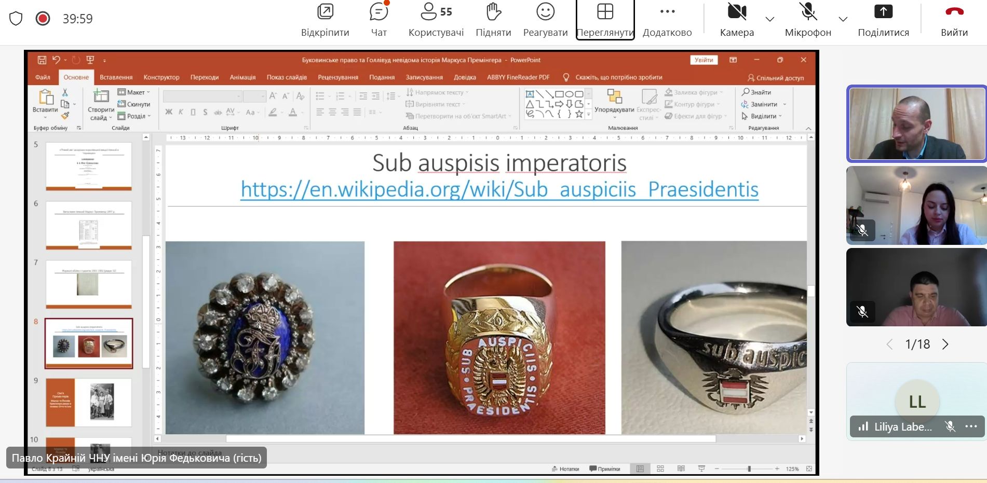Viewport: 987px width, 483px height.
Task: Raise hand using the Підняти icon
Action: (x=493, y=12)
